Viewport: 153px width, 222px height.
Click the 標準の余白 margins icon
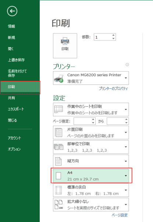pyautogui.click(x=58, y=190)
